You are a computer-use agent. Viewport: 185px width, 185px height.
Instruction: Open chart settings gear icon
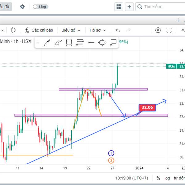tap(158, 30)
